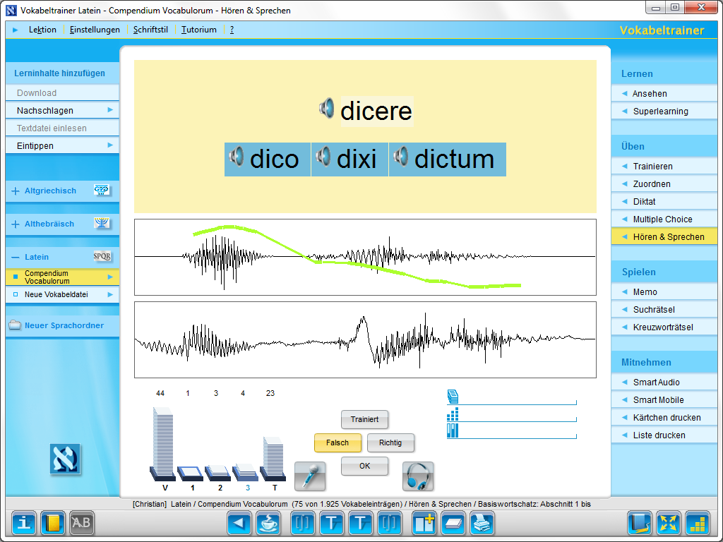723x542 pixels.
Task: Open the Neue Vokabeldatei arrow
Action: click(110, 294)
